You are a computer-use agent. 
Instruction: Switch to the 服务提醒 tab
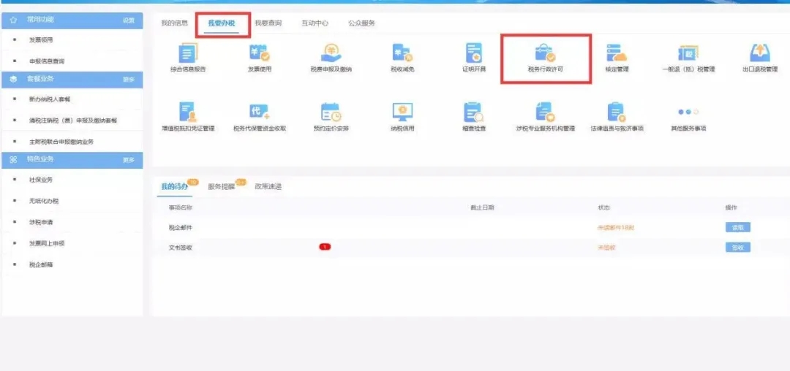click(221, 187)
